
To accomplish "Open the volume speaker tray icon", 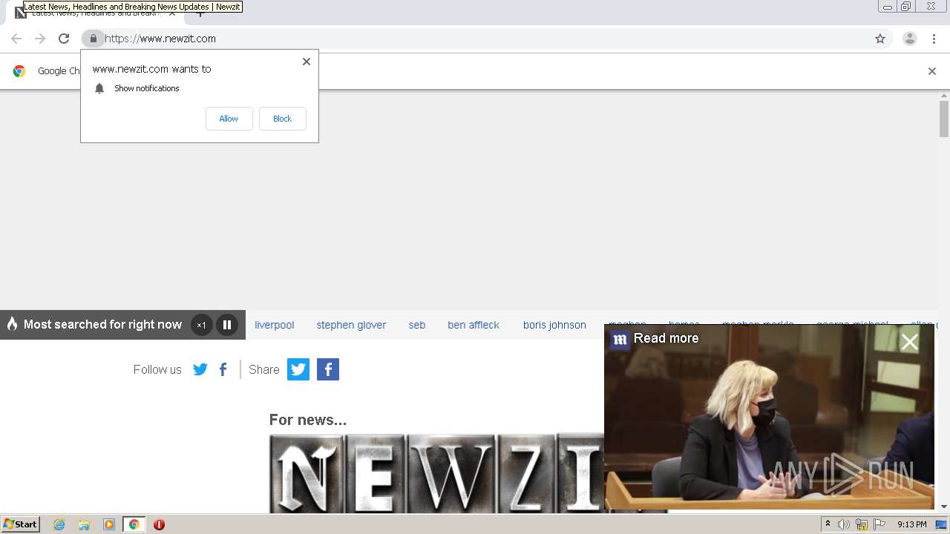I will (844, 524).
